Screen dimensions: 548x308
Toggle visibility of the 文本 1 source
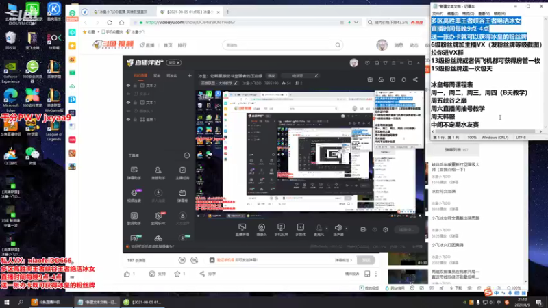coord(128,102)
